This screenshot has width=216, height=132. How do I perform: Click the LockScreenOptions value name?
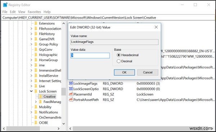(x=86, y=89)
